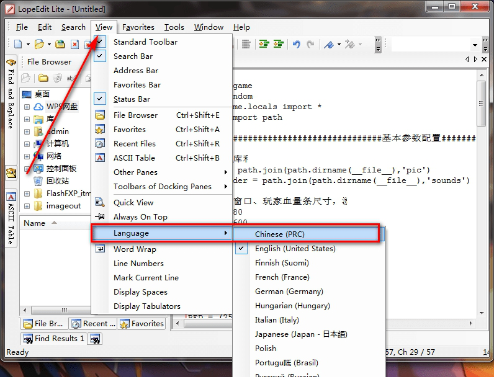Close the document with the X button
This screenshot has height=392, width=494.
(x=484, y=59)
